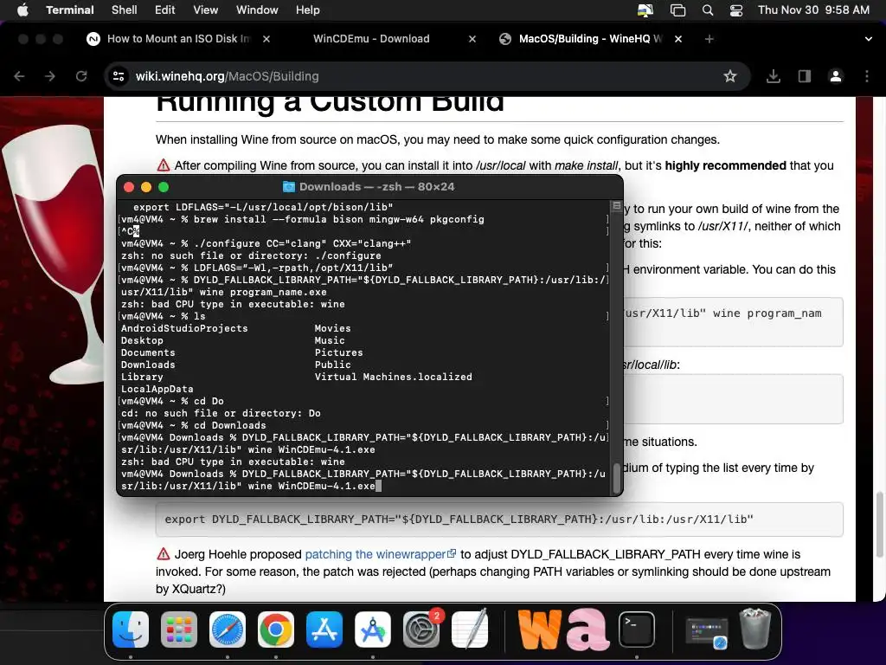
Task: Click 'AndroidStudioProjects' in the Terminal ls output
Action: pyautogui.click(x=184, y=328)
